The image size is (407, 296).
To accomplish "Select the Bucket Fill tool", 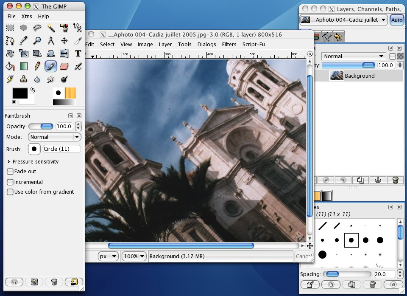I will tap(10, 66).
